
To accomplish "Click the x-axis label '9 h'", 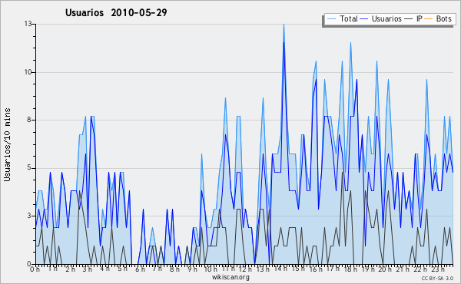I will (192, 269).
